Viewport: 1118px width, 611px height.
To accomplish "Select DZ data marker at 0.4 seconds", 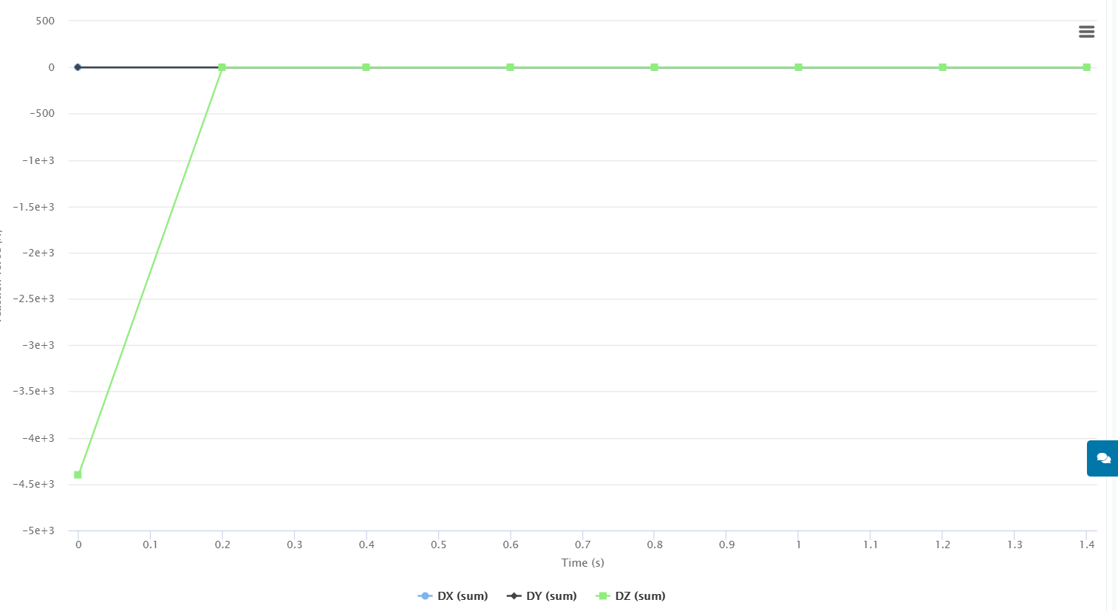I will tap(366, 67).
